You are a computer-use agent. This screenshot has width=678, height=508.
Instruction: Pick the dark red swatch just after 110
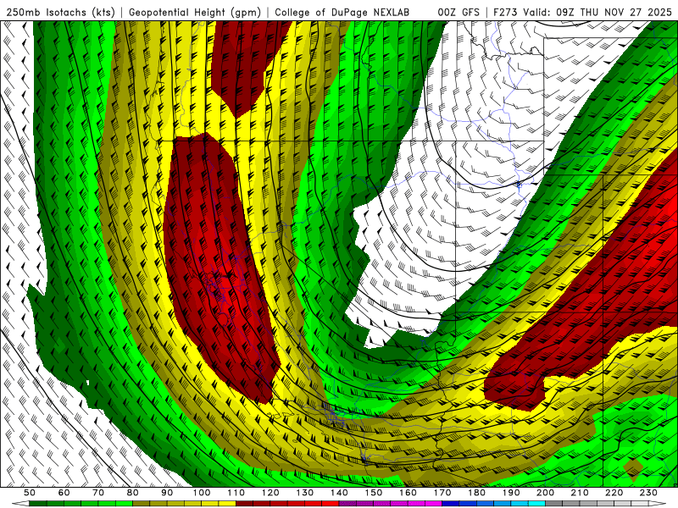pos(245,504)
